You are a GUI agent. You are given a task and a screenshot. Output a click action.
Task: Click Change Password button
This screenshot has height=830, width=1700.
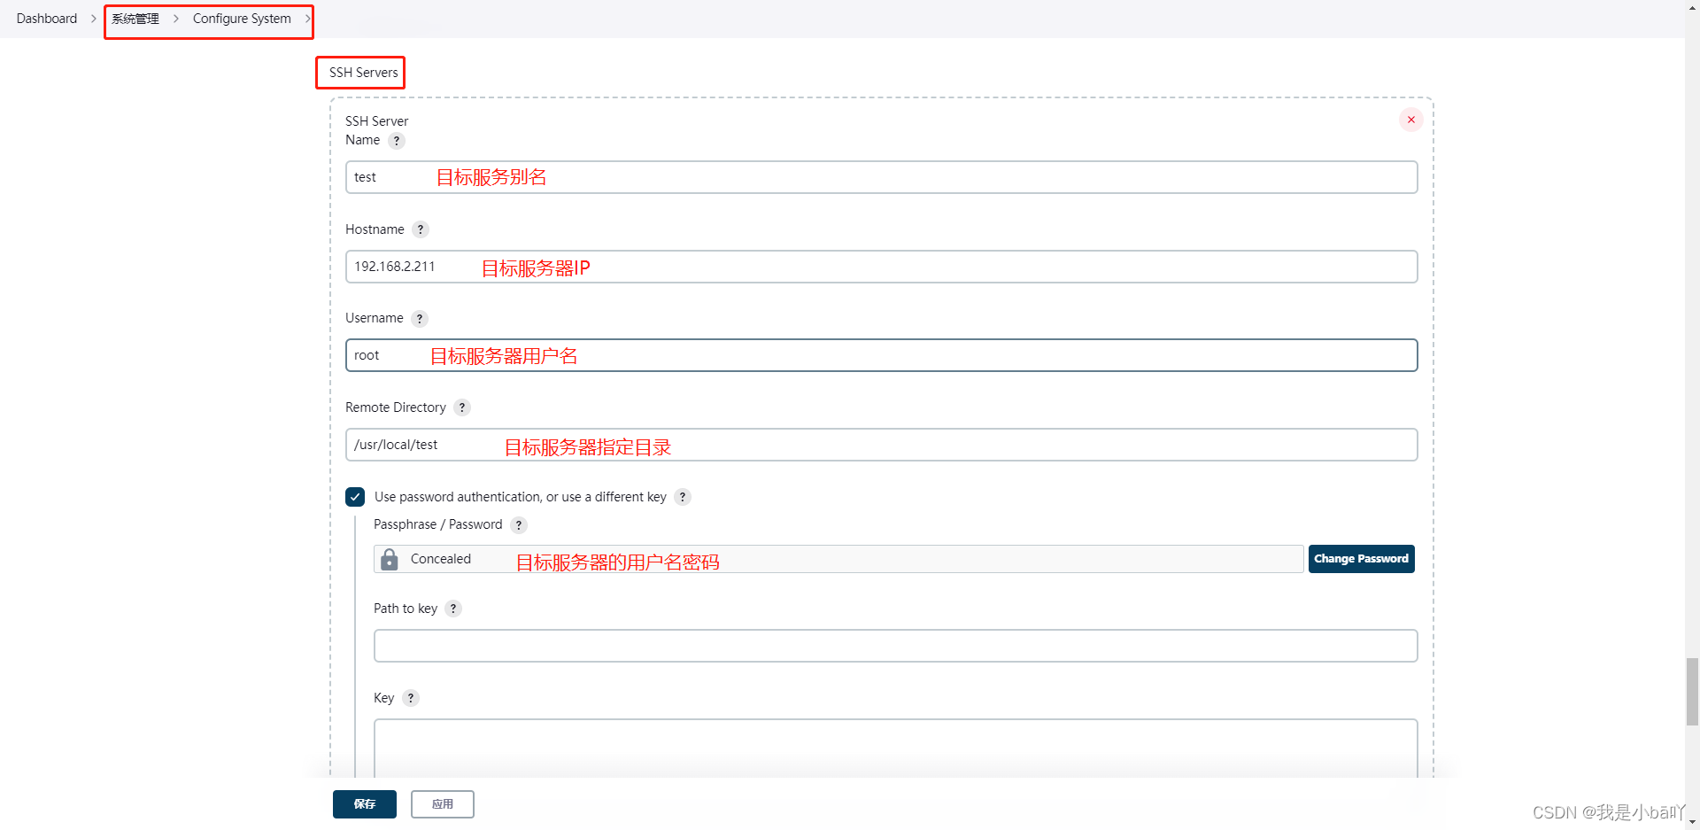(1361, 559)
